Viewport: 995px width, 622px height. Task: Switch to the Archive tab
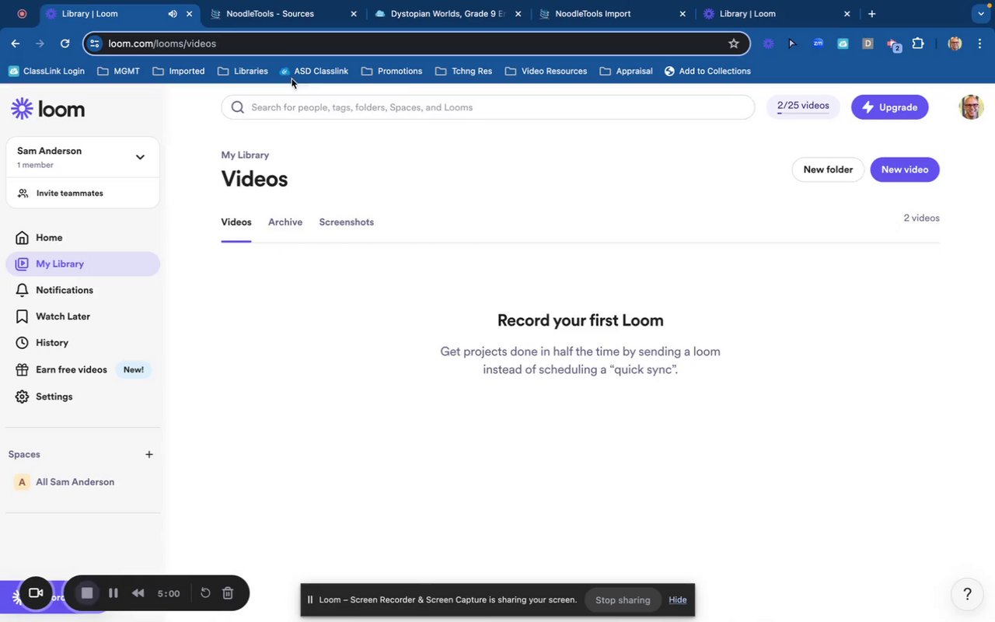(285, 222)
